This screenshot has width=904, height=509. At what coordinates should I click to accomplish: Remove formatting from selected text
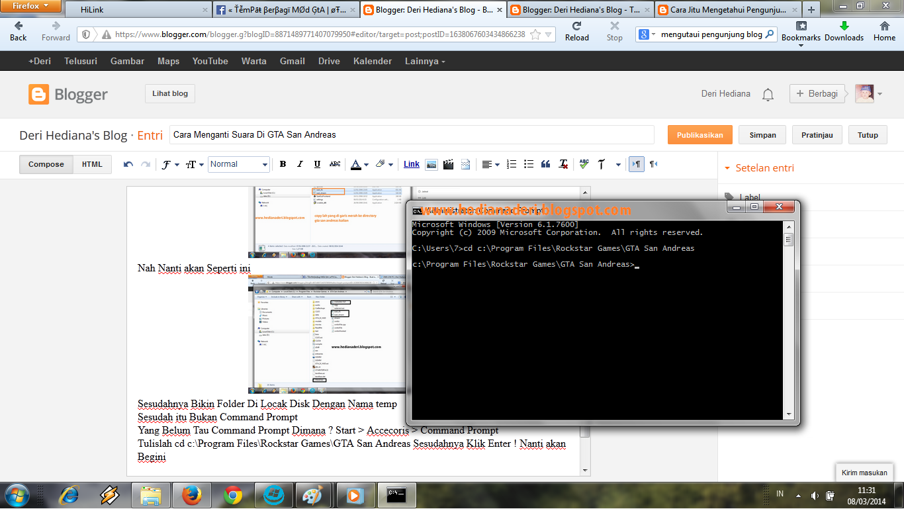(563, 164)
